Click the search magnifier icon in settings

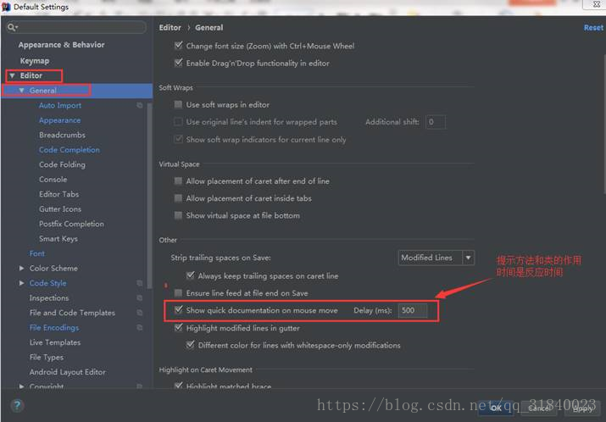12,27
